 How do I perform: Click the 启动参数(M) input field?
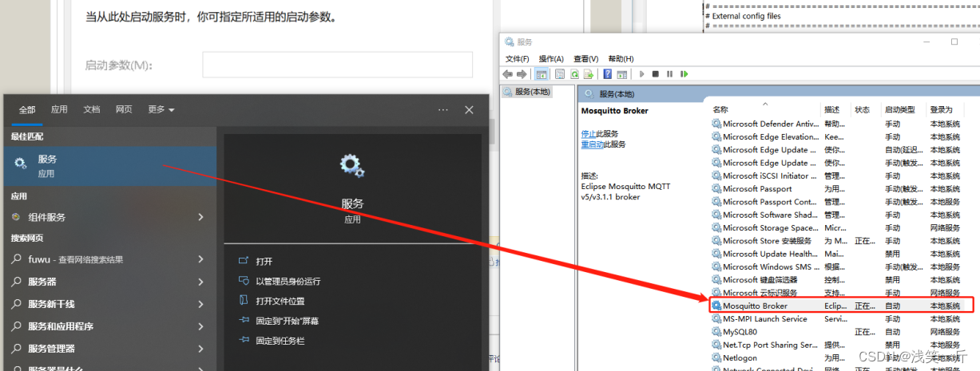click(x=337, y=65)
